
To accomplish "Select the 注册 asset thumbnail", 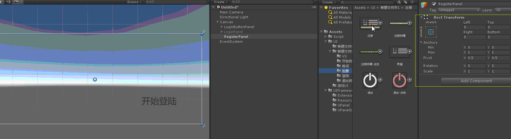I will [370, 23].
